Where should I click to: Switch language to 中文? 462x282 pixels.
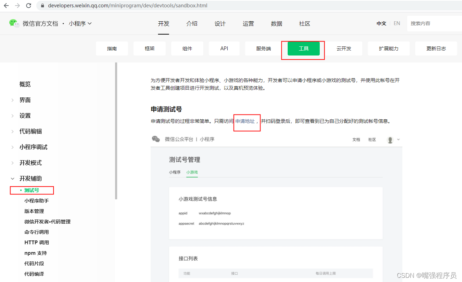tap(381, 23)
